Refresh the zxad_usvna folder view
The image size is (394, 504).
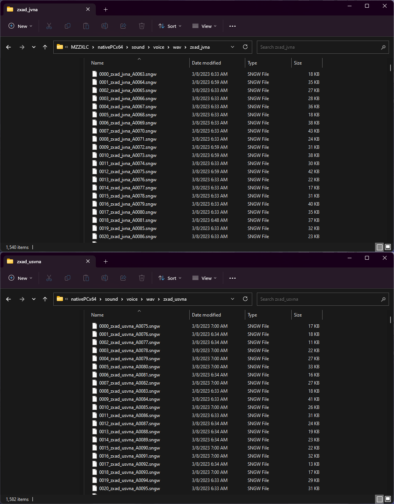coord(245,299)
